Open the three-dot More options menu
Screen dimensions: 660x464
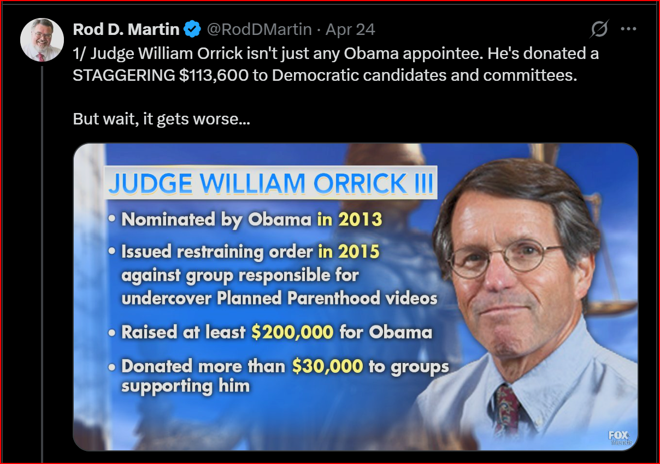click(629, 29)
